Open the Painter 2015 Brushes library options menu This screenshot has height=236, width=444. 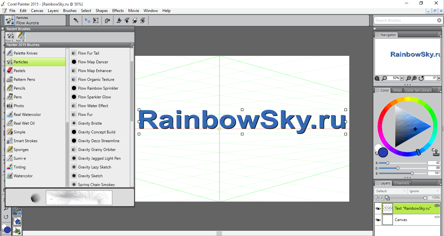132,45
